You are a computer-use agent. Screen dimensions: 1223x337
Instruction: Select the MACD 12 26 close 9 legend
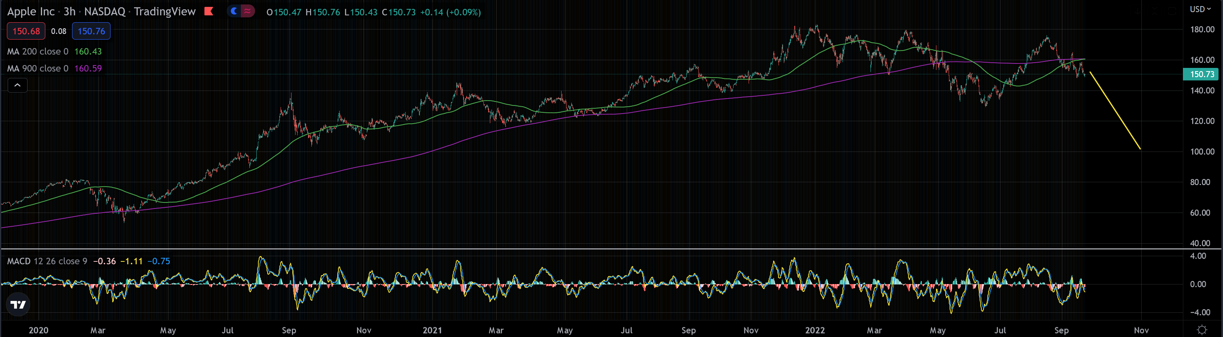tap(47, 261)
